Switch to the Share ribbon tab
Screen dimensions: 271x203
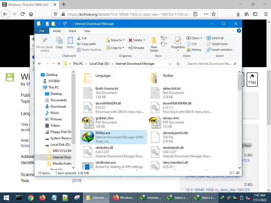pos(72,31)
